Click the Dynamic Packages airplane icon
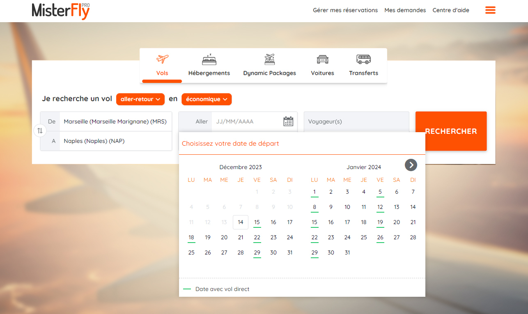This screenshot has height=314, width=528. pyautogui.click(x=269, y=59)
